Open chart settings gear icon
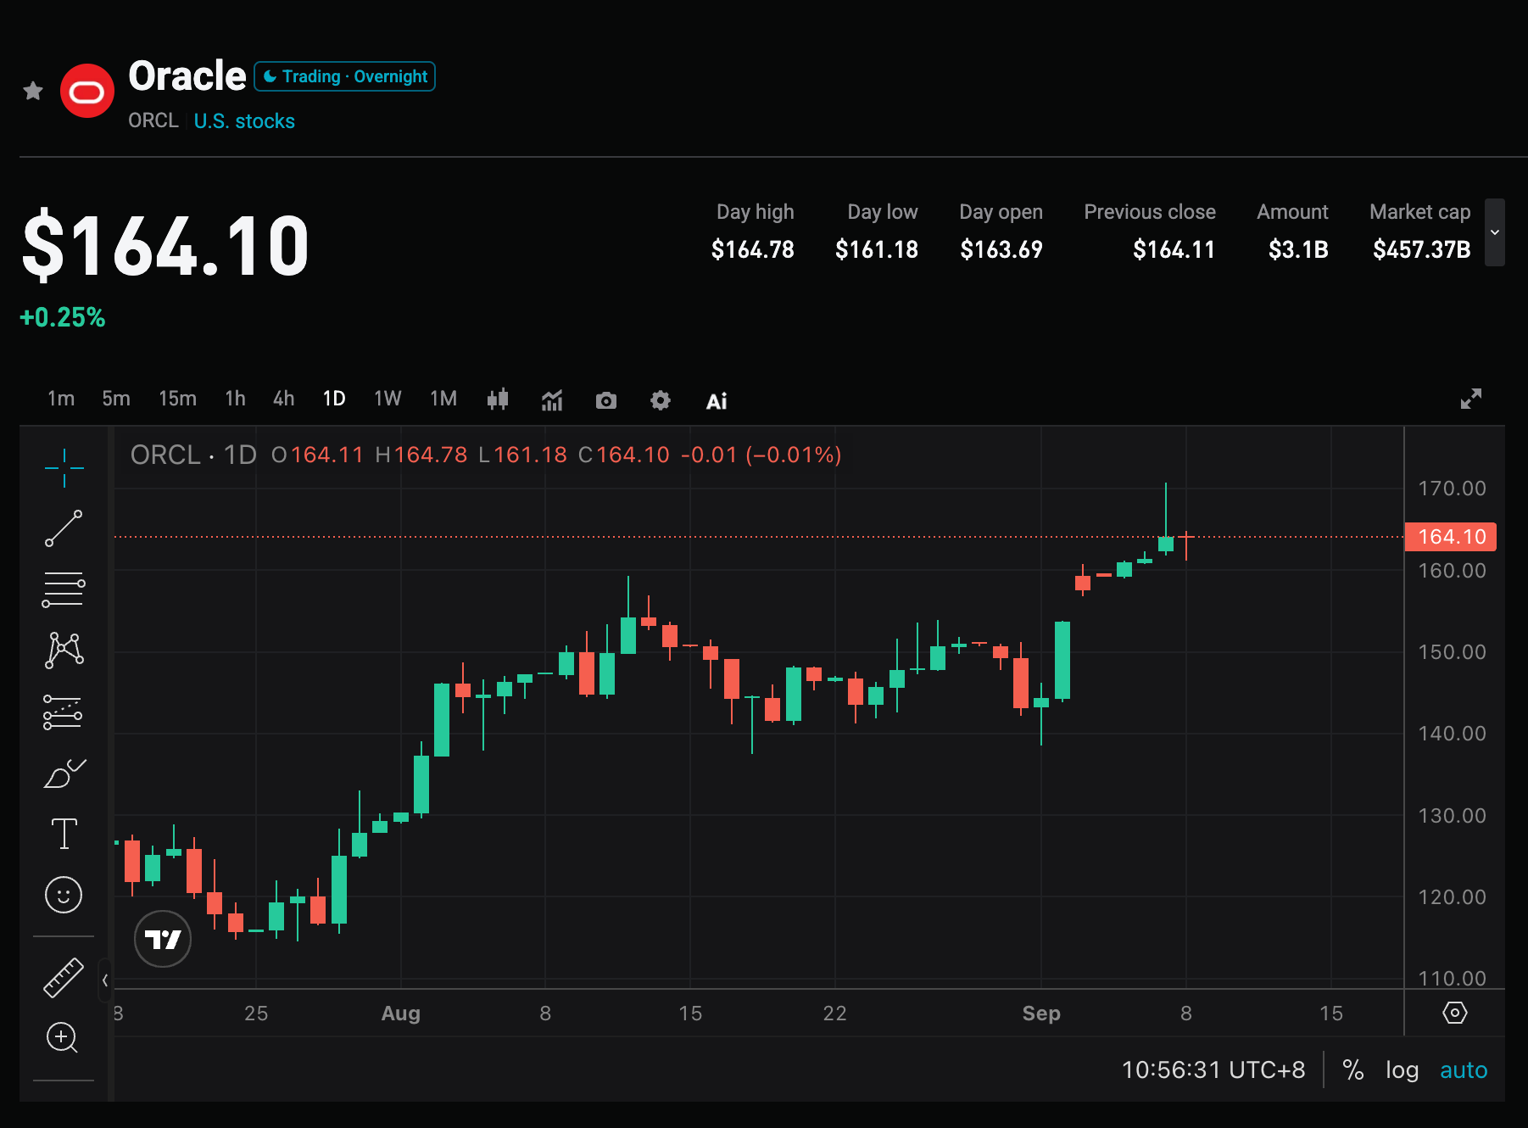This screenshot has width=1528, height=1128. [661, 400]
